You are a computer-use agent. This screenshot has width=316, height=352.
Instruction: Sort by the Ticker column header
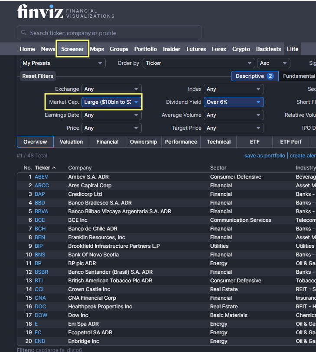point(45,168)
